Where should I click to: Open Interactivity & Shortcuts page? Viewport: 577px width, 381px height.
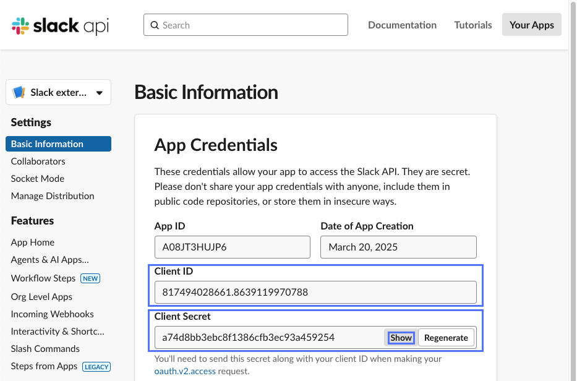click(58, 332)
